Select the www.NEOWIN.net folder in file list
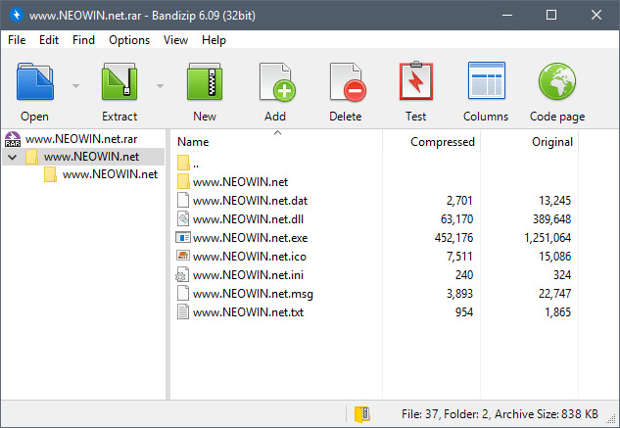This screenshot has width=620, height=428. tap(240, 182)
